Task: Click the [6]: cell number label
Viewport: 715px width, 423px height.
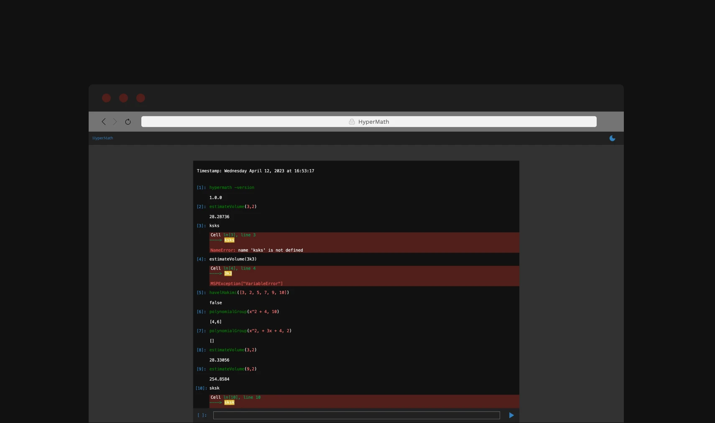Action: 201,312
